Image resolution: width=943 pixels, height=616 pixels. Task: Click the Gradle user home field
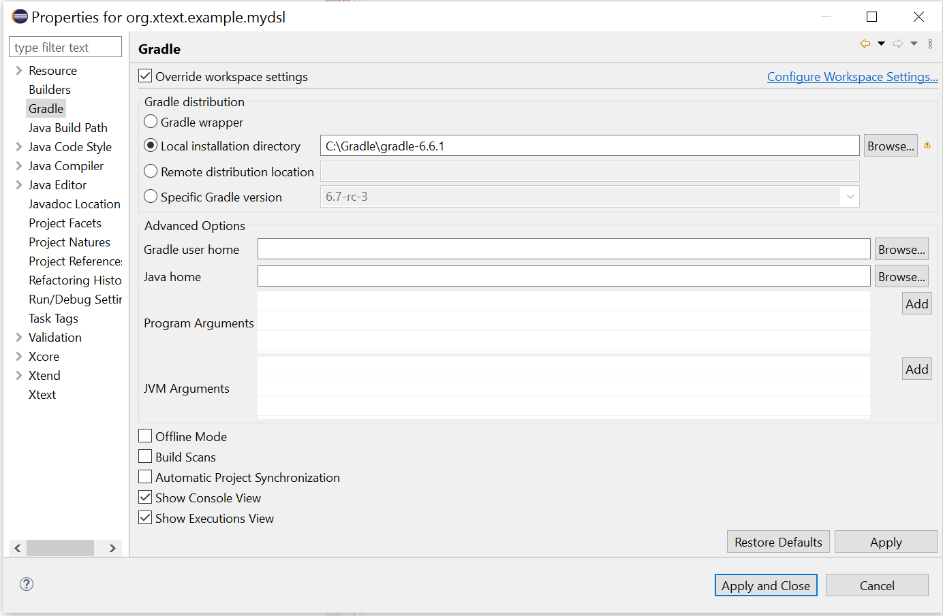(x=564, y=249)
